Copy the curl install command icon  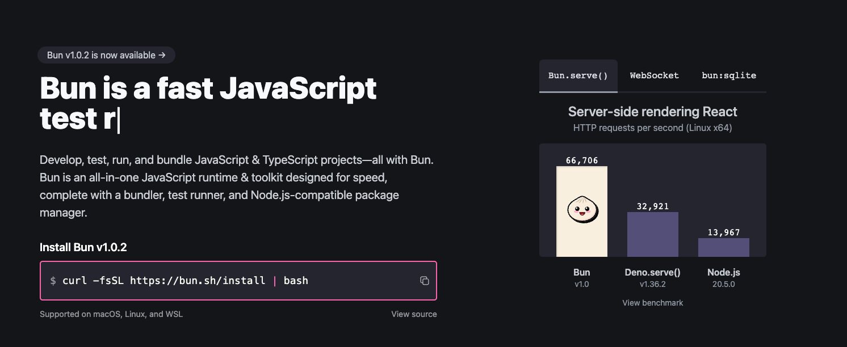point(424,281)
